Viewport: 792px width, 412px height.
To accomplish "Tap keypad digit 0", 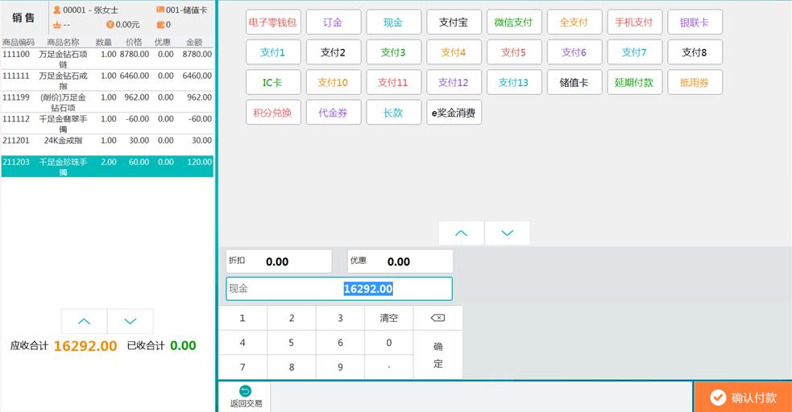I will coord(389,343).
